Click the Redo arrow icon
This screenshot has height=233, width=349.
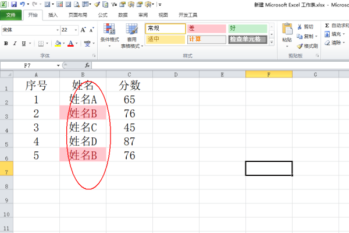click(x=34, y=4)
